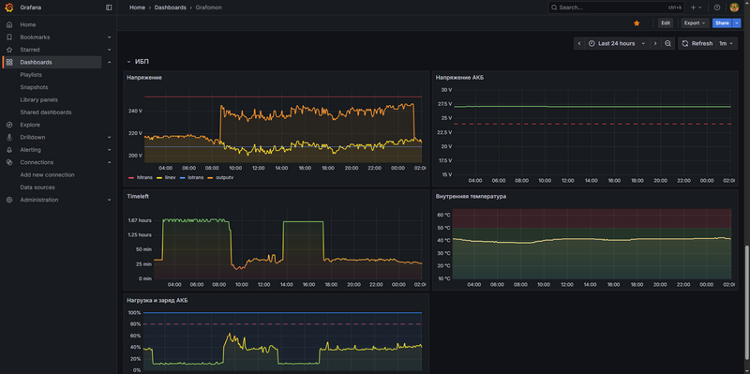Image resolution: width=750 pixels, height=374 pixels.
Task: Unstar the dashboard with the orange star
Action: [x=637, y=22]
